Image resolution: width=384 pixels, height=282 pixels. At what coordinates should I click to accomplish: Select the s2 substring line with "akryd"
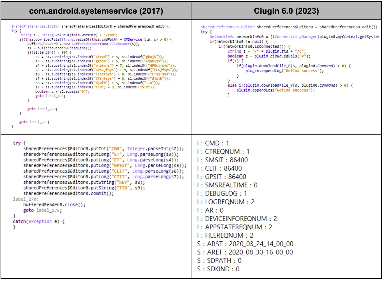(x=99, y=57)
